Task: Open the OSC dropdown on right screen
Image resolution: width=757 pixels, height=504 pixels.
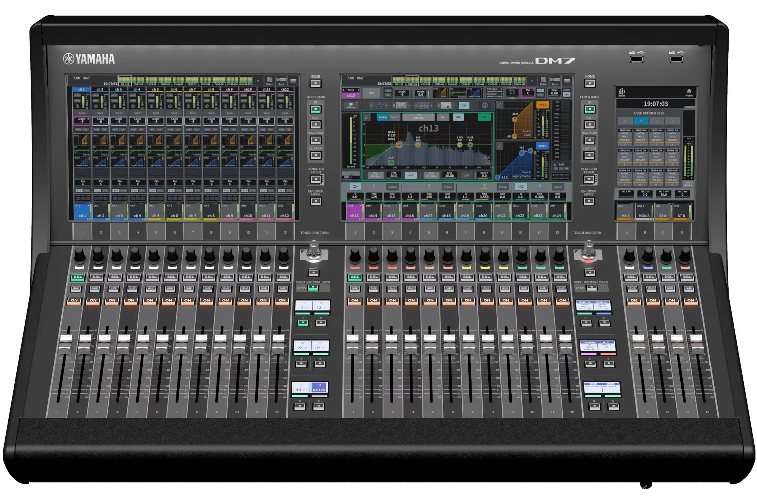Action: 371,93
